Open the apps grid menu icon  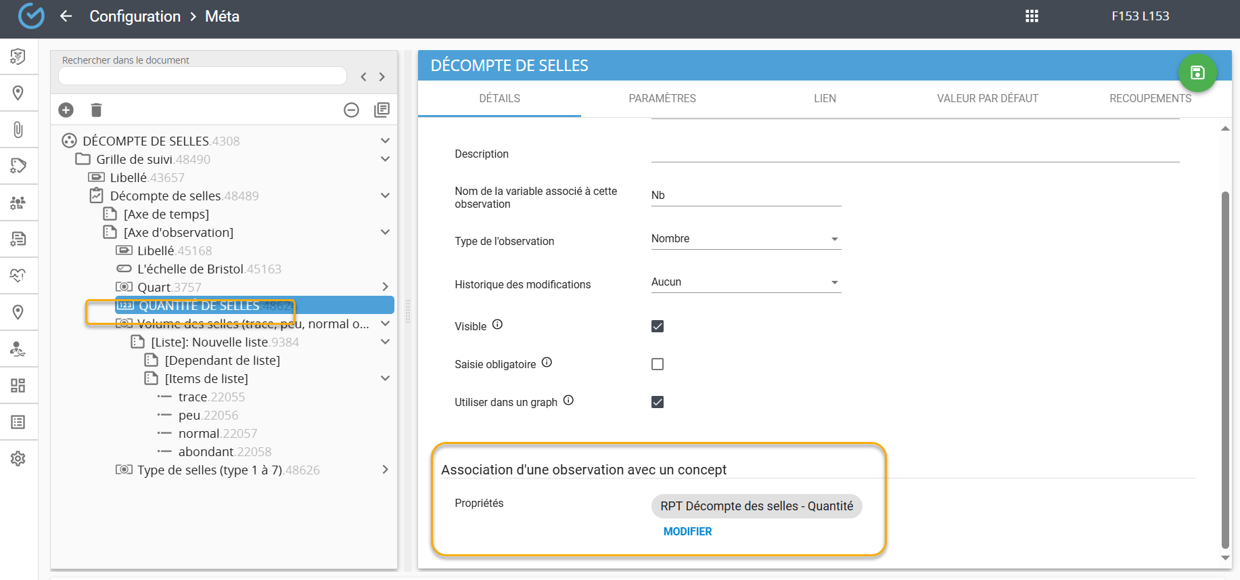pyautogui.click(x=1032, y=16)
